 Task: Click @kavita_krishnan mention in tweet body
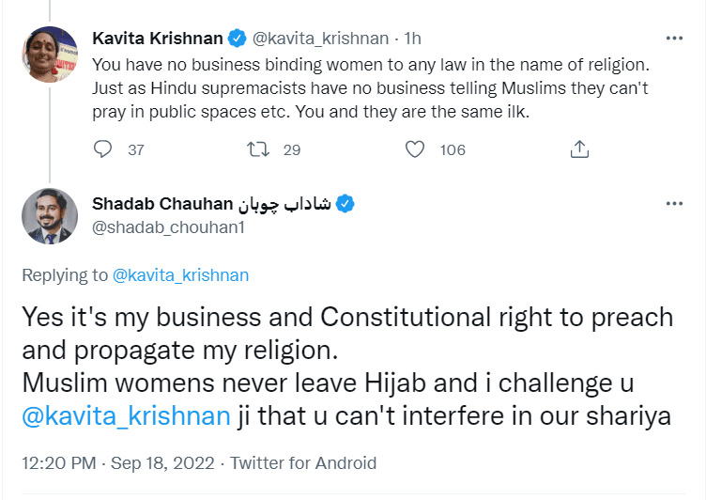coord(125,414)
